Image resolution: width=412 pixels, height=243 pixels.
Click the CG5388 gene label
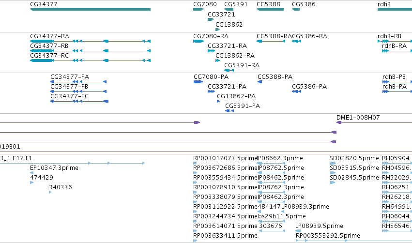[x=269, y=4]
